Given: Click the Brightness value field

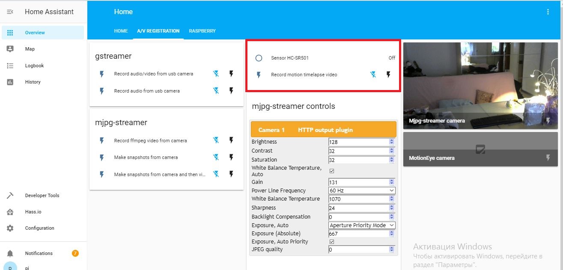Looking at the screenshot, I should coord(359,142).
